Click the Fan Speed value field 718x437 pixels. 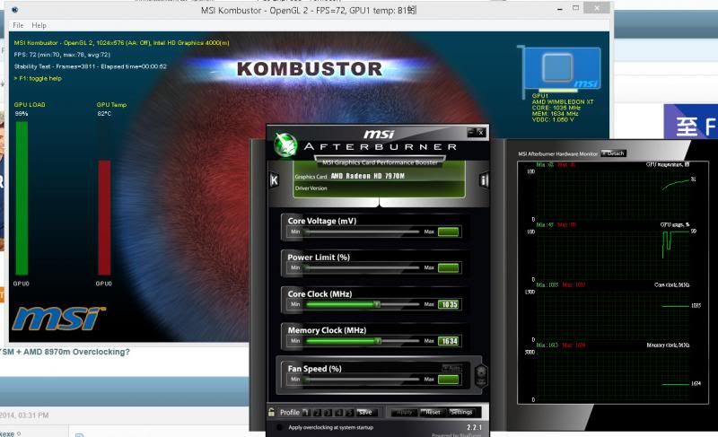(449, 380)
